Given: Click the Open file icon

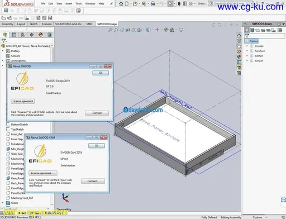Looking at the screenshot, I should [x=135, y=3].
